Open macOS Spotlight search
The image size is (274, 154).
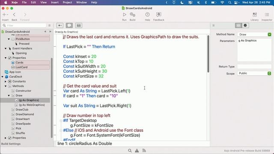click(x=229, y=3)
